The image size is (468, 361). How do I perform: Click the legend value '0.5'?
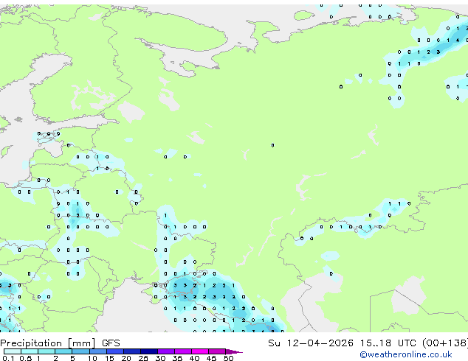[x=25, y=358]
